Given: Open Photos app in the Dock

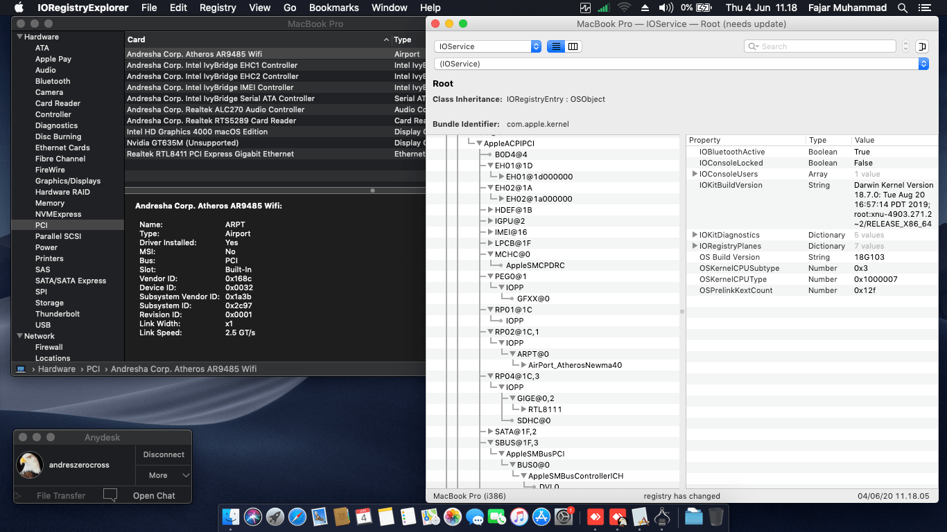Looking at the screenshot, I should 453,517.
